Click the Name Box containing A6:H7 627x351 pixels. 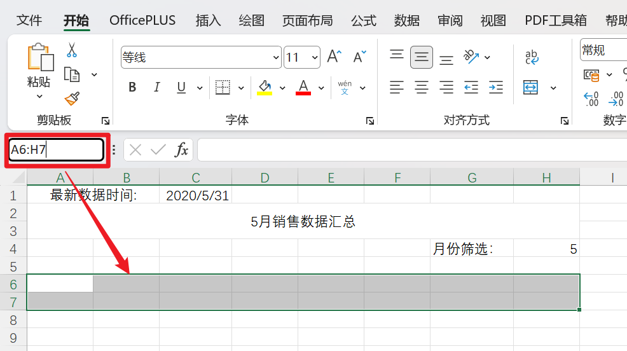(x=57, y=150)
